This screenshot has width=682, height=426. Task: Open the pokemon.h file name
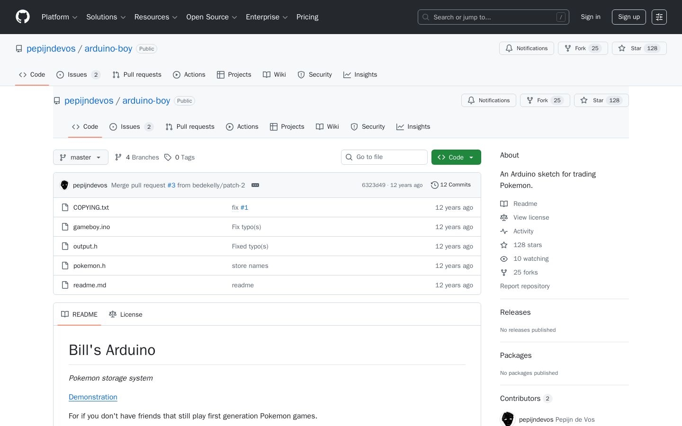pyautogui.click(x=90, y=266)
